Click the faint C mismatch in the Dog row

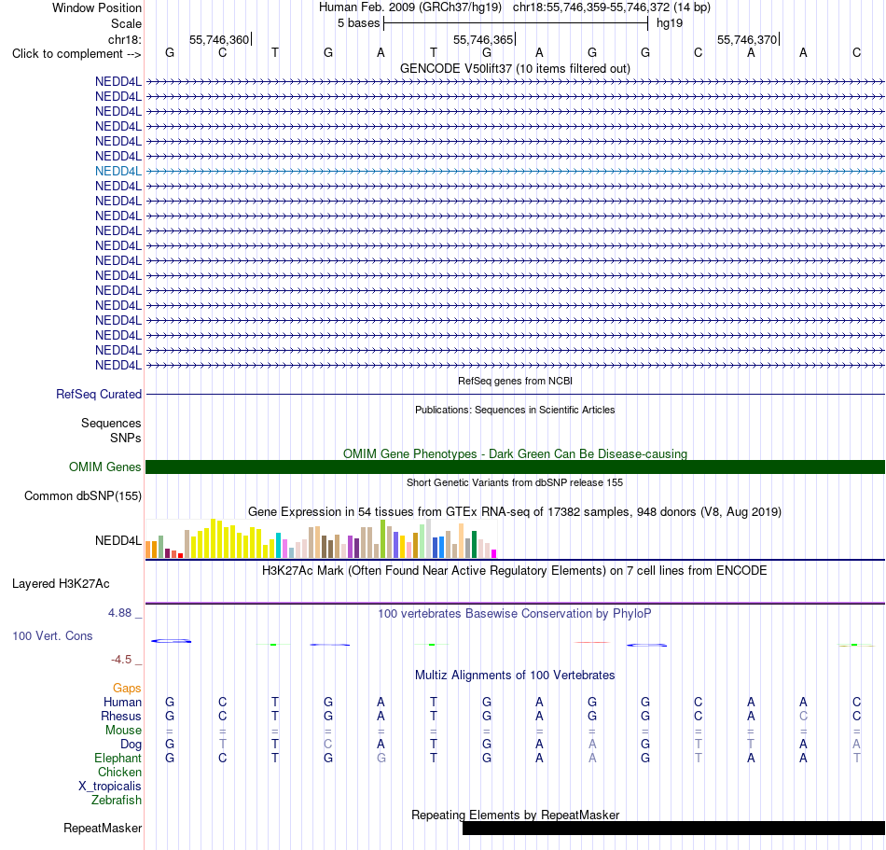[x=327, y=745]
